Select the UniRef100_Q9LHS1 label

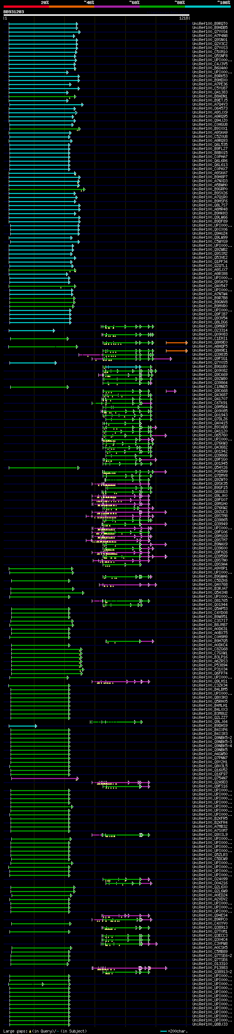coord(210,682)
